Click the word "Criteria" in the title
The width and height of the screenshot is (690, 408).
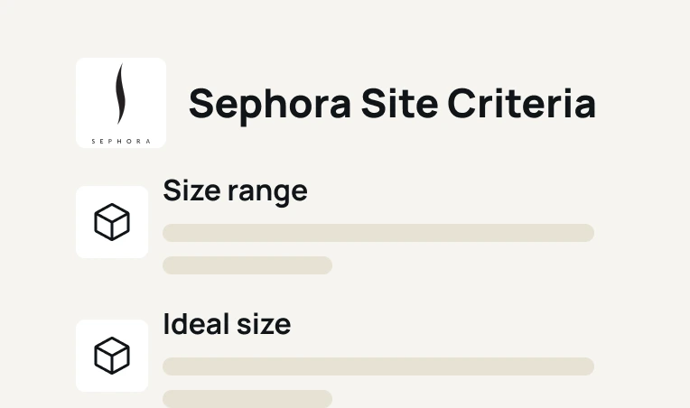click(x=522, y=104)
